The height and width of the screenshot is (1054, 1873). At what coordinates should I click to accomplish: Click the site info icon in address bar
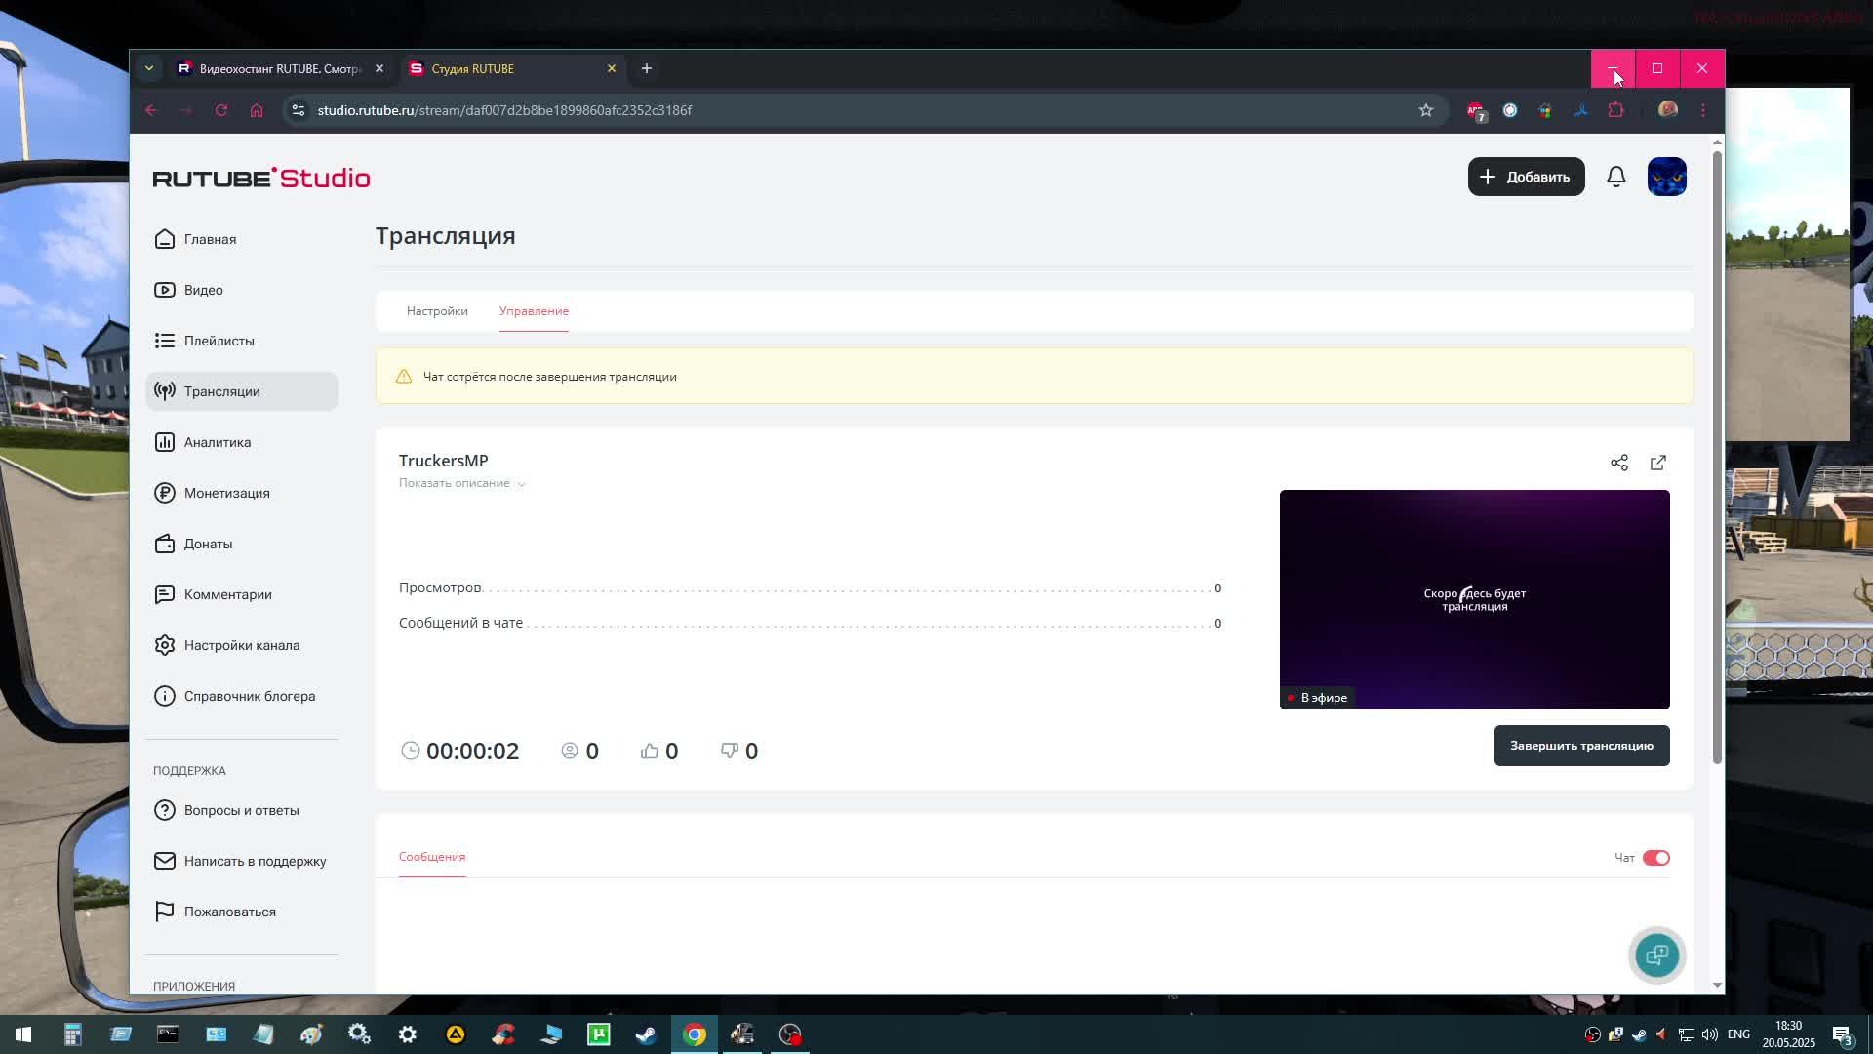(299, 110)
